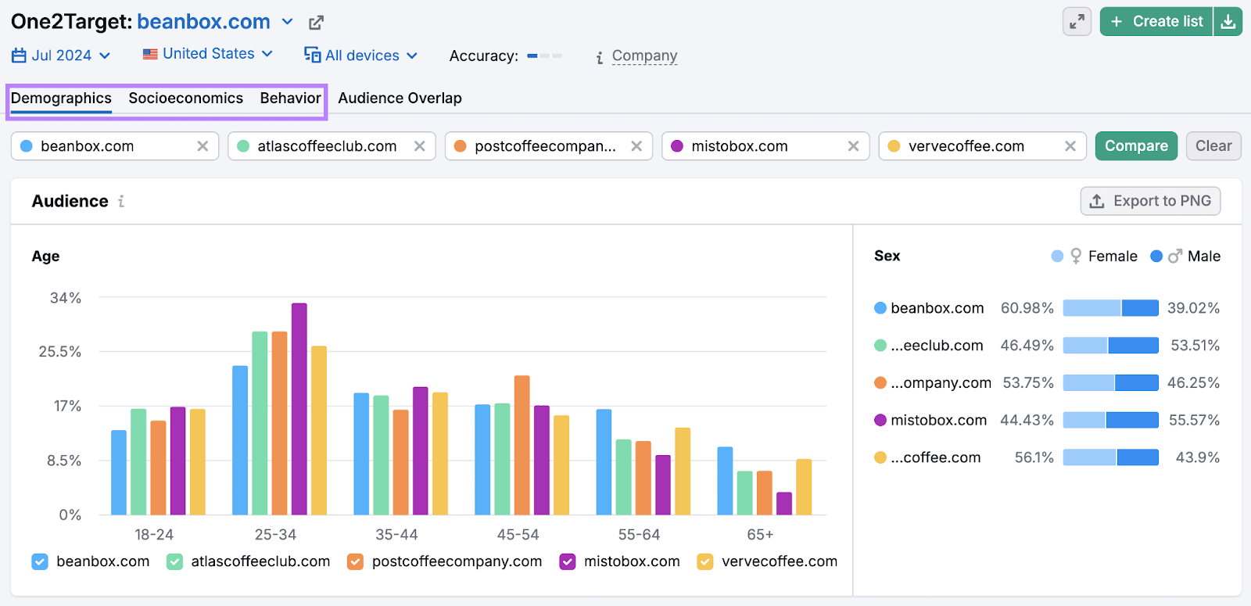This screenshot has width=1251, height=606.
Task: Uncheck vervecoffee.com in the chart legend
Action: pyautogui.click(x=705, y=561)
